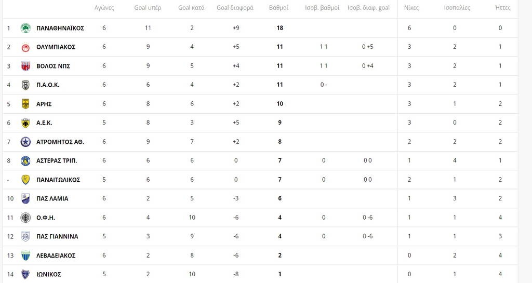Open ΛΕΒΑΔΕΙΑΚΟΣ team name link
Image resolution: width=532 pixels, height=283 pixels.
tap(56, 255)
